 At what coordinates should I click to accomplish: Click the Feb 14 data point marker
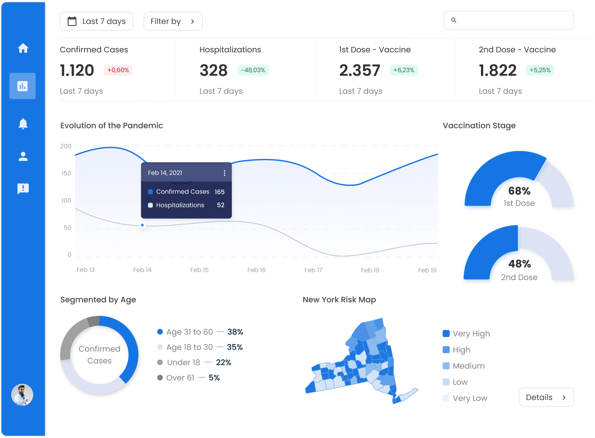point(142,225)
